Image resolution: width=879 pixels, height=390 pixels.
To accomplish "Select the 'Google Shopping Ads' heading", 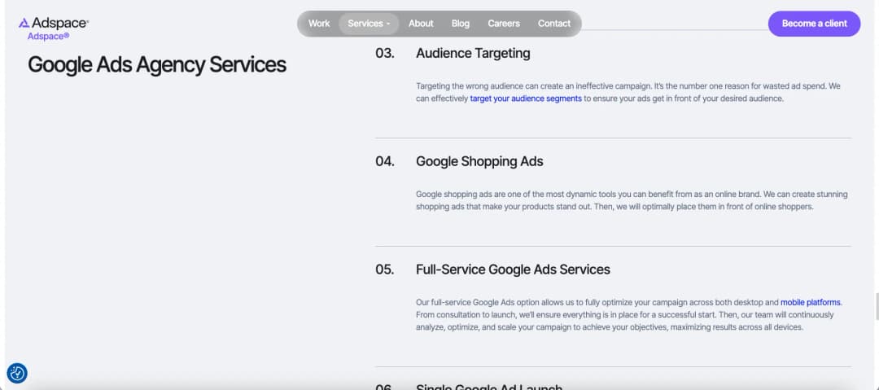I will coord(479,161).
